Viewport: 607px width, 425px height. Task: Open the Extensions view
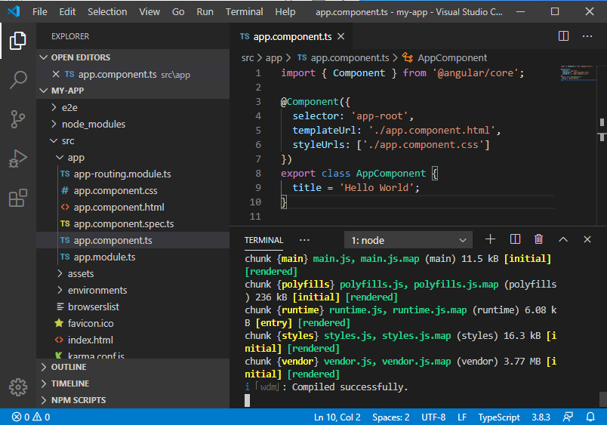(x=18, y=199)
